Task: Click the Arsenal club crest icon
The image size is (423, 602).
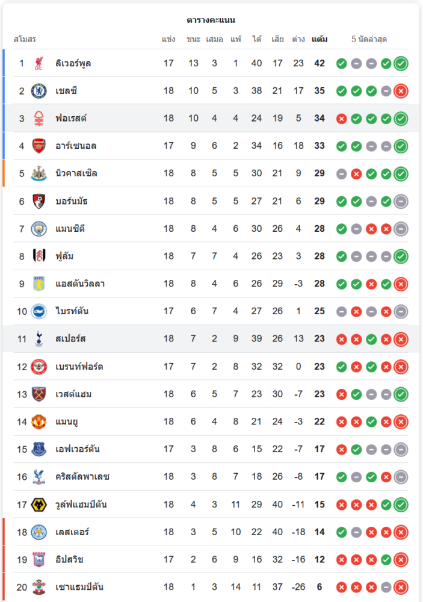Action: (39, 146)
